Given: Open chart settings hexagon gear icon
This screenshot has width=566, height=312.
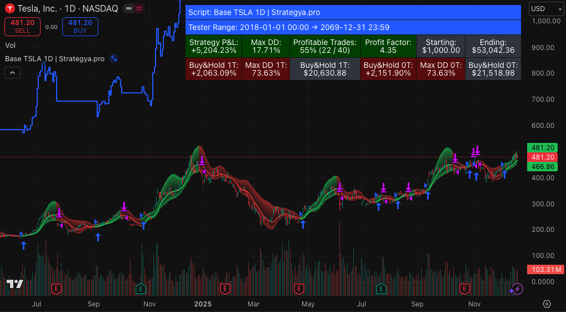Looking at the screenshot, I should click(x=547, y=304).
